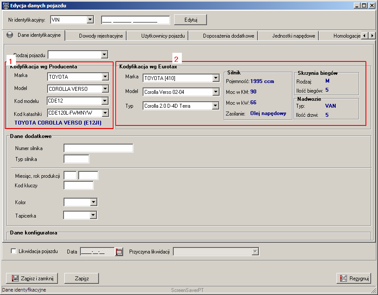Click the Moc w kW value 66
378x295 pixels.
point(253,103)
